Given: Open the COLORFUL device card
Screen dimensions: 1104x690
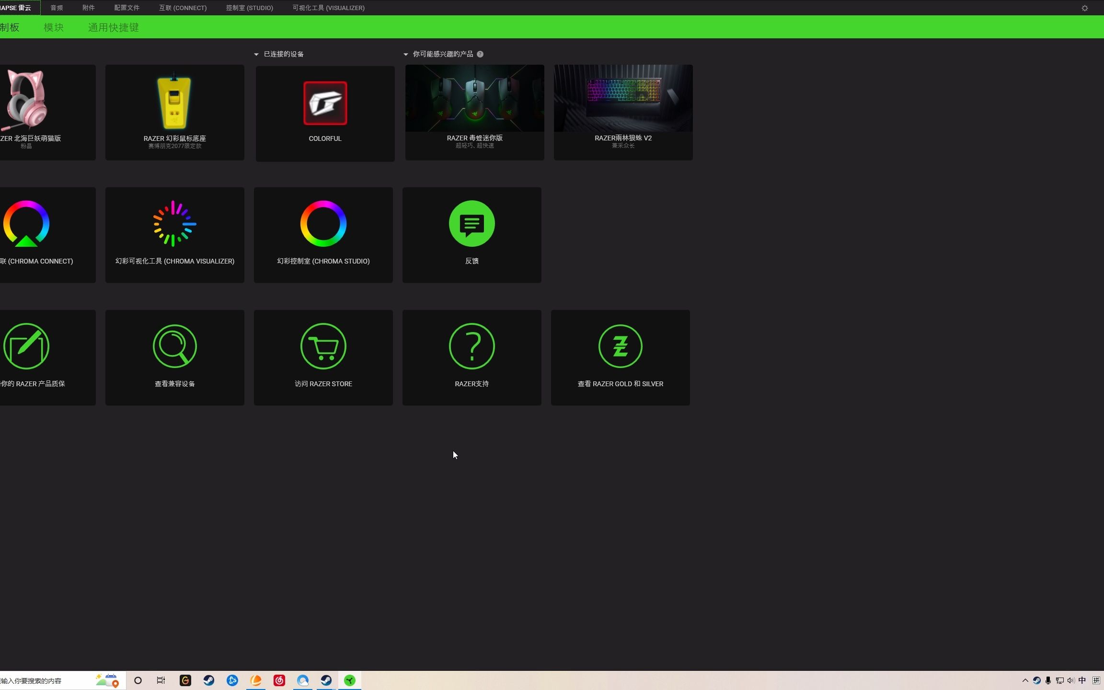Looking at the screenshot, I should coord(325,114).
